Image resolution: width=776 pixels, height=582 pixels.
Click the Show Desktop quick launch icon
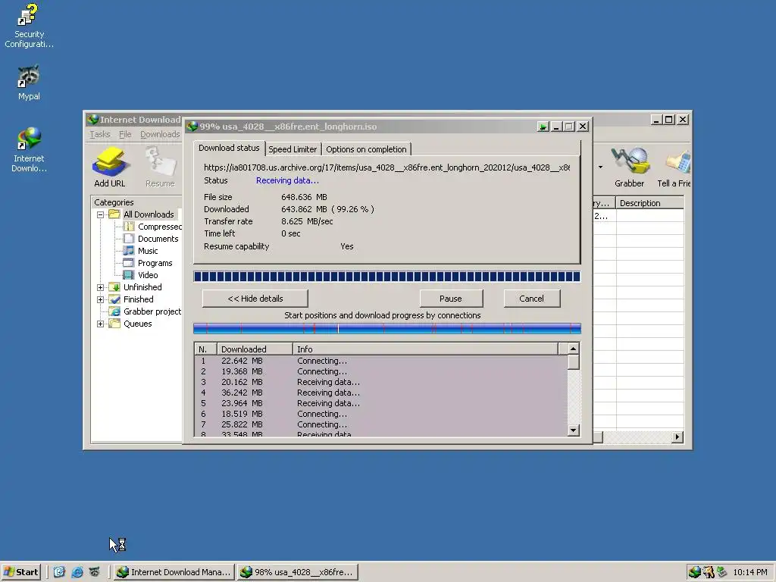point(59,571)
